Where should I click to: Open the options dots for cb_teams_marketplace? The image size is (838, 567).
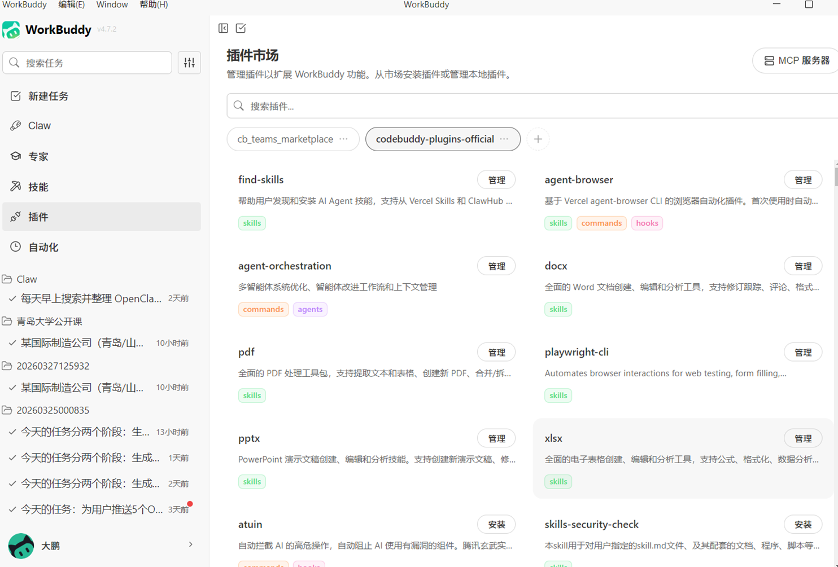pos(343,139)
